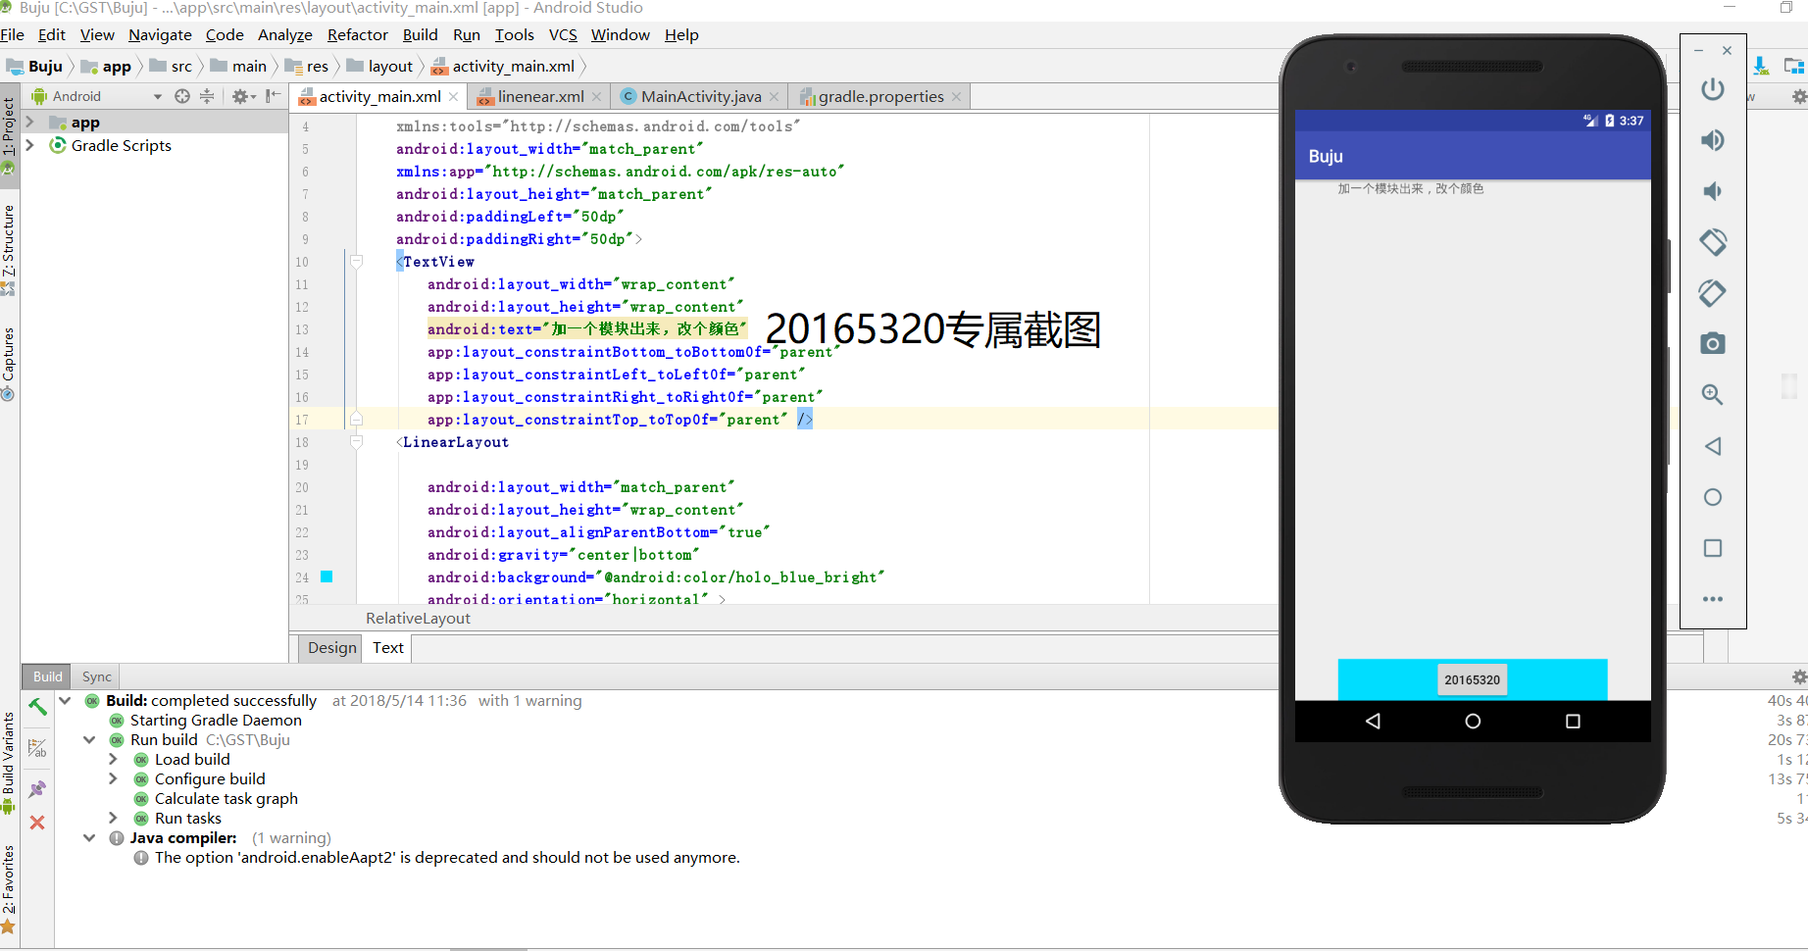Click the scroll-from-source target icon
Image resolution: width=1808 pixels, height=951 pixels.
182,96
